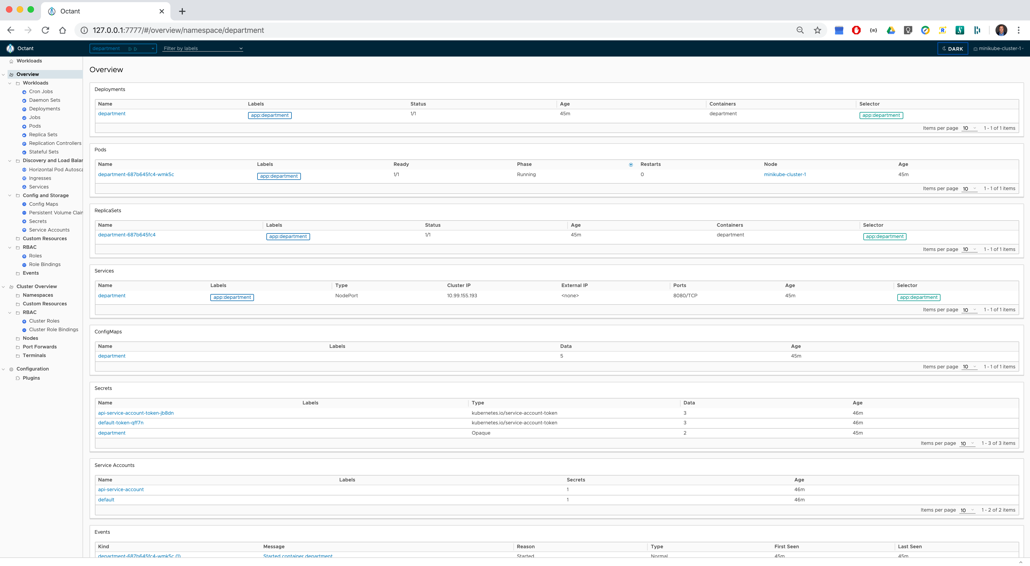Viewport: 1030px width, 566px height.
Task: Collapse the Cluster Overview section
Action: 4,287
